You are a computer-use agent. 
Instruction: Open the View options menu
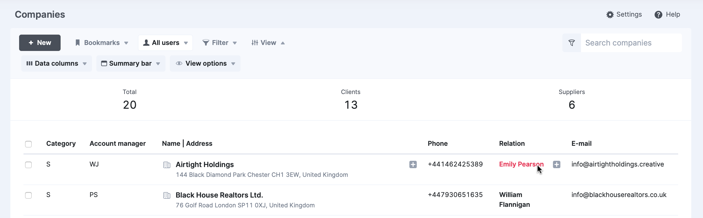205,63
